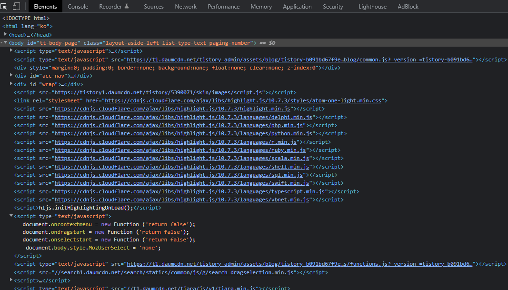Click the MozUserSelect 'none' code line
The image size is (508, 290).
(x=93, y=248)
